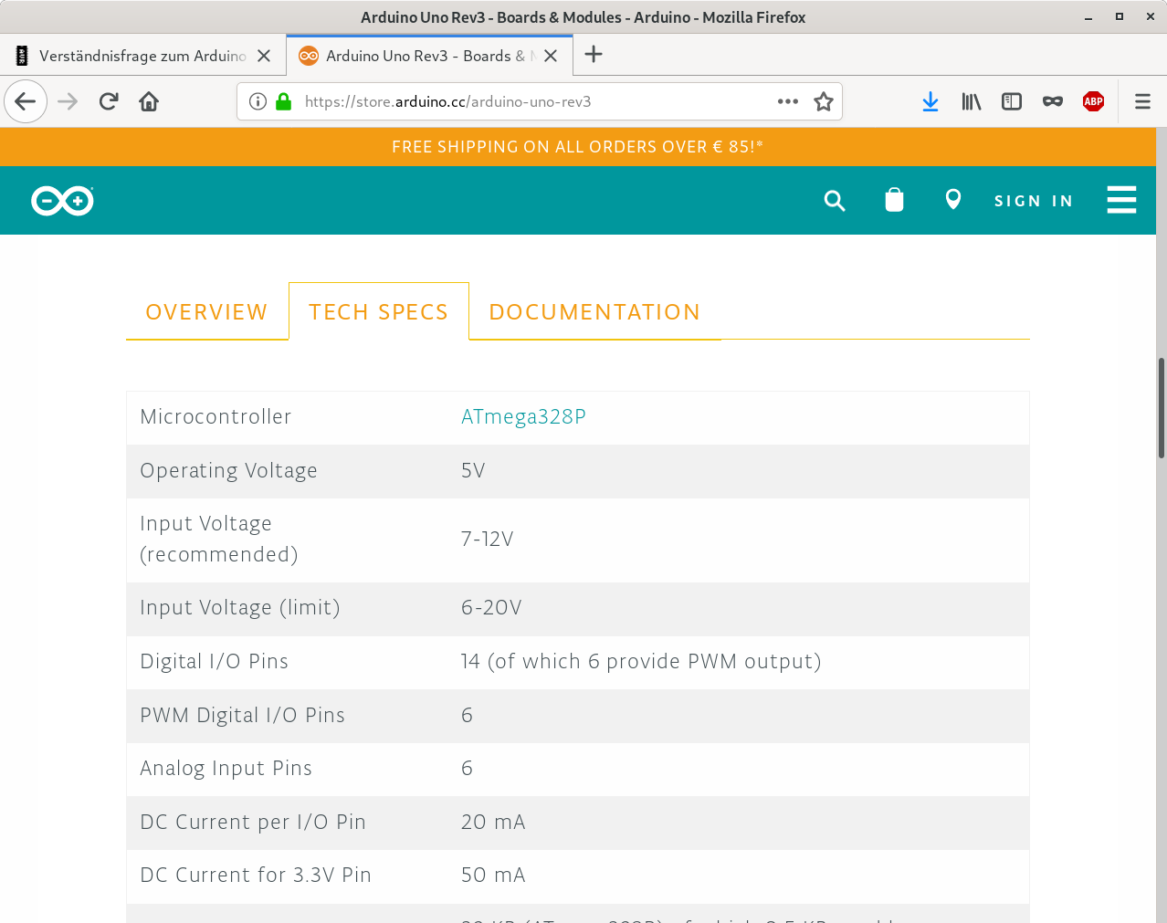1167x923 pixels.
Task: Select the TECH SPECS tab
Action: pyautogui.click(x=379, y=312)
